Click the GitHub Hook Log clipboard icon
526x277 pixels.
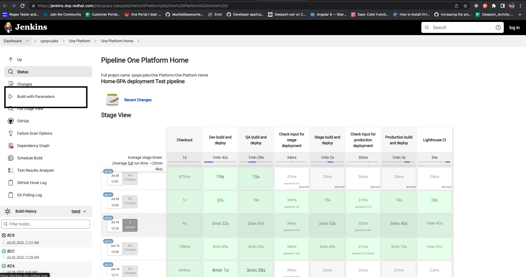11,183
